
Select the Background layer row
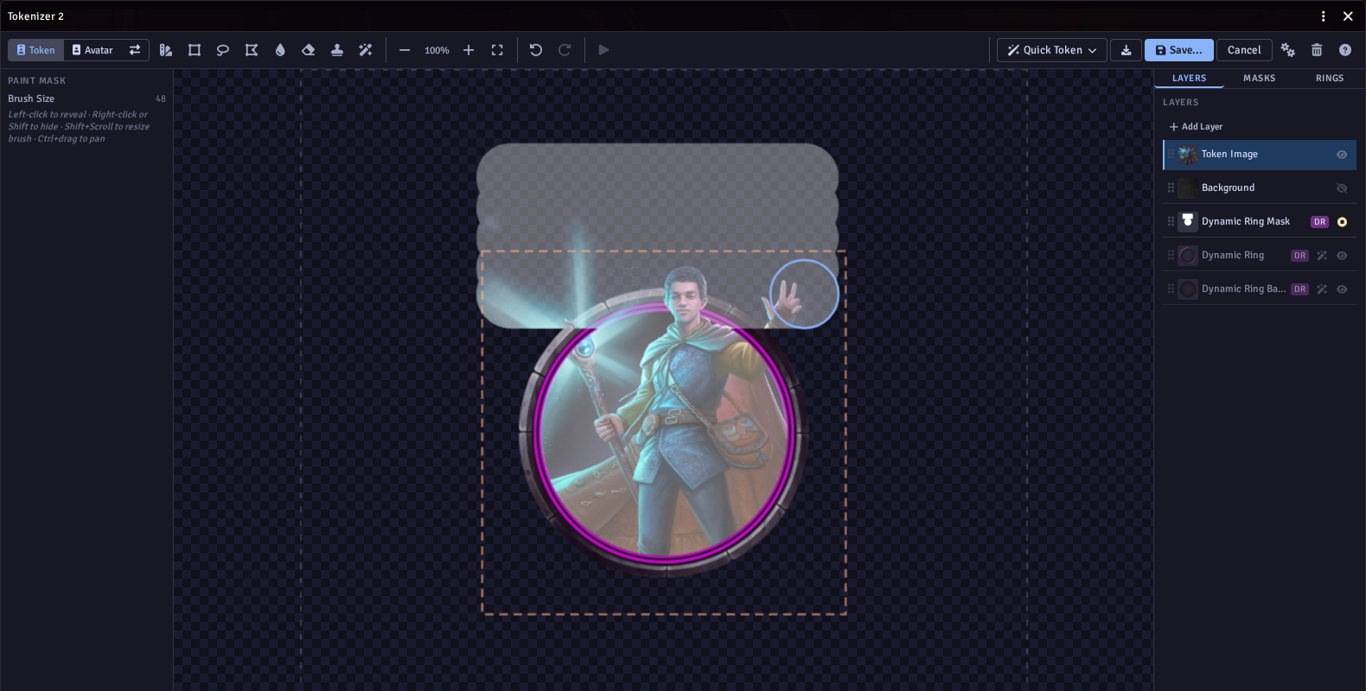pos(1259,188)
